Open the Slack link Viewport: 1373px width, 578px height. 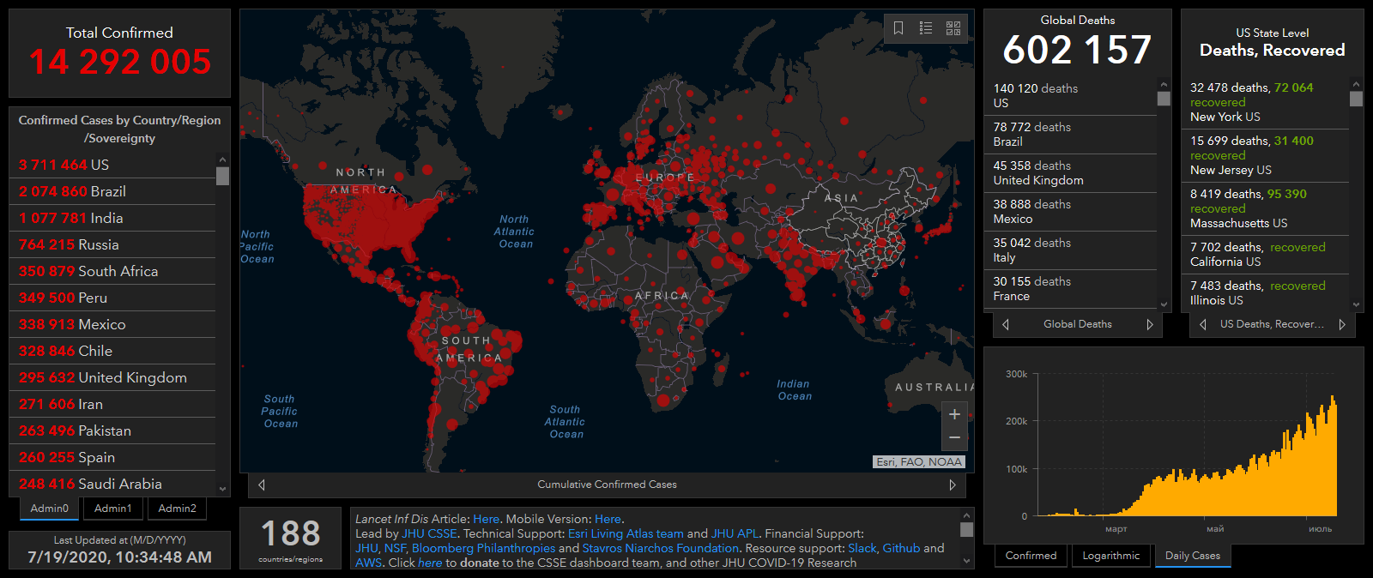click(862, 548)
